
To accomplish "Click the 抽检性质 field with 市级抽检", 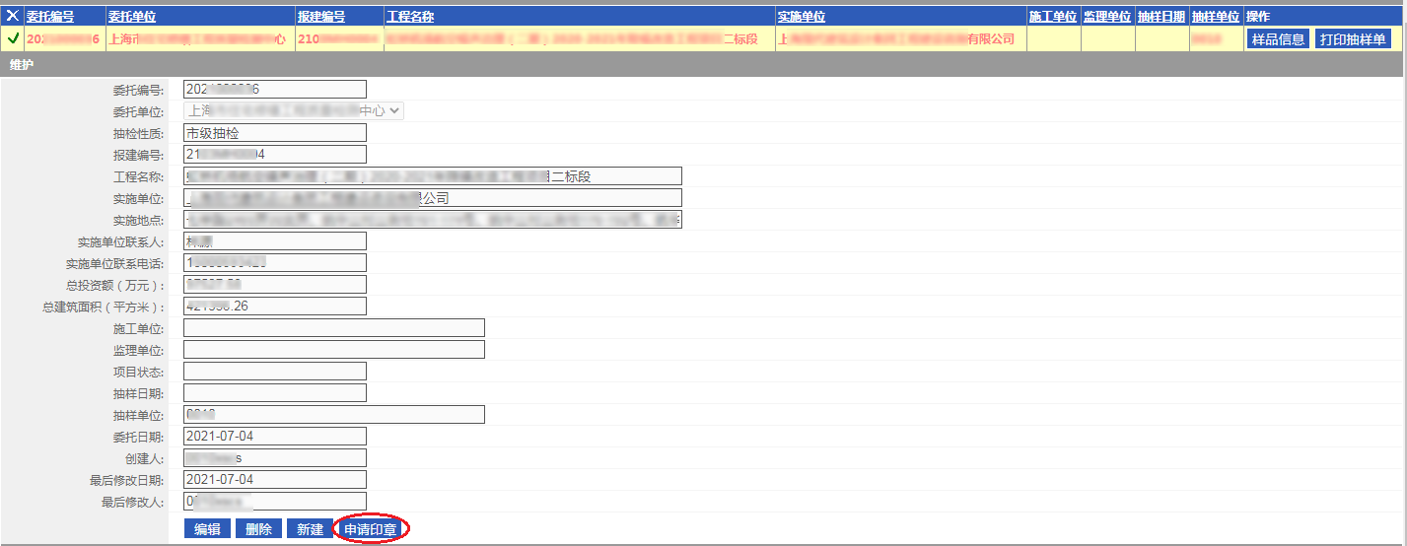I will (x=275, y=133).
